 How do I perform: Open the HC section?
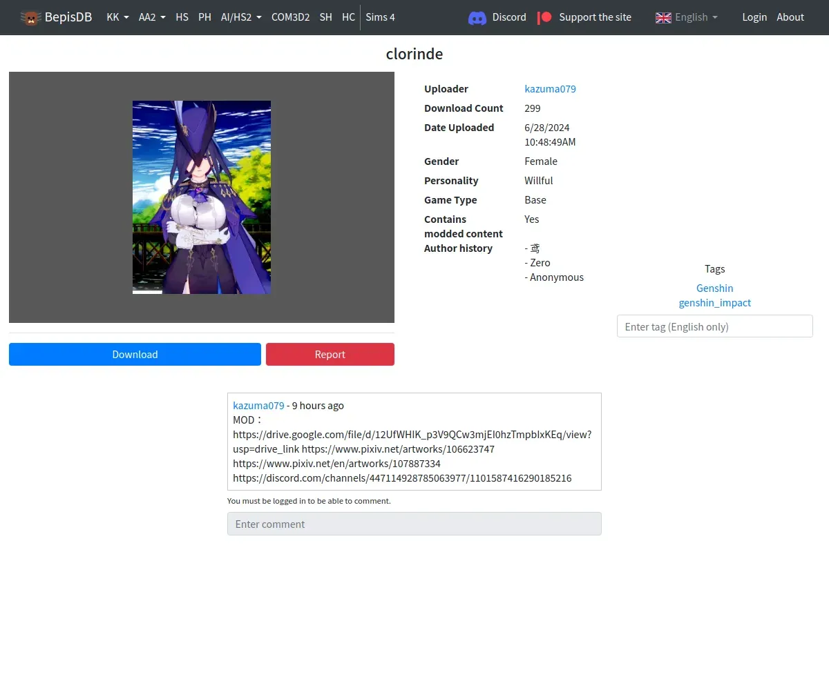[348, 17]
